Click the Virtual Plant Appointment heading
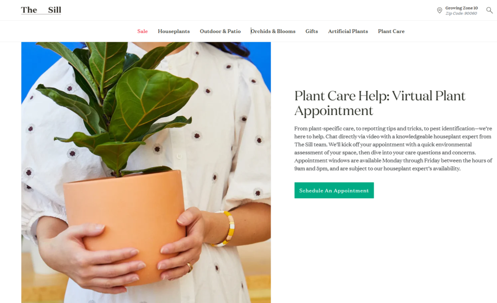The height and width of the screenshot is (303, 497). 380,103
